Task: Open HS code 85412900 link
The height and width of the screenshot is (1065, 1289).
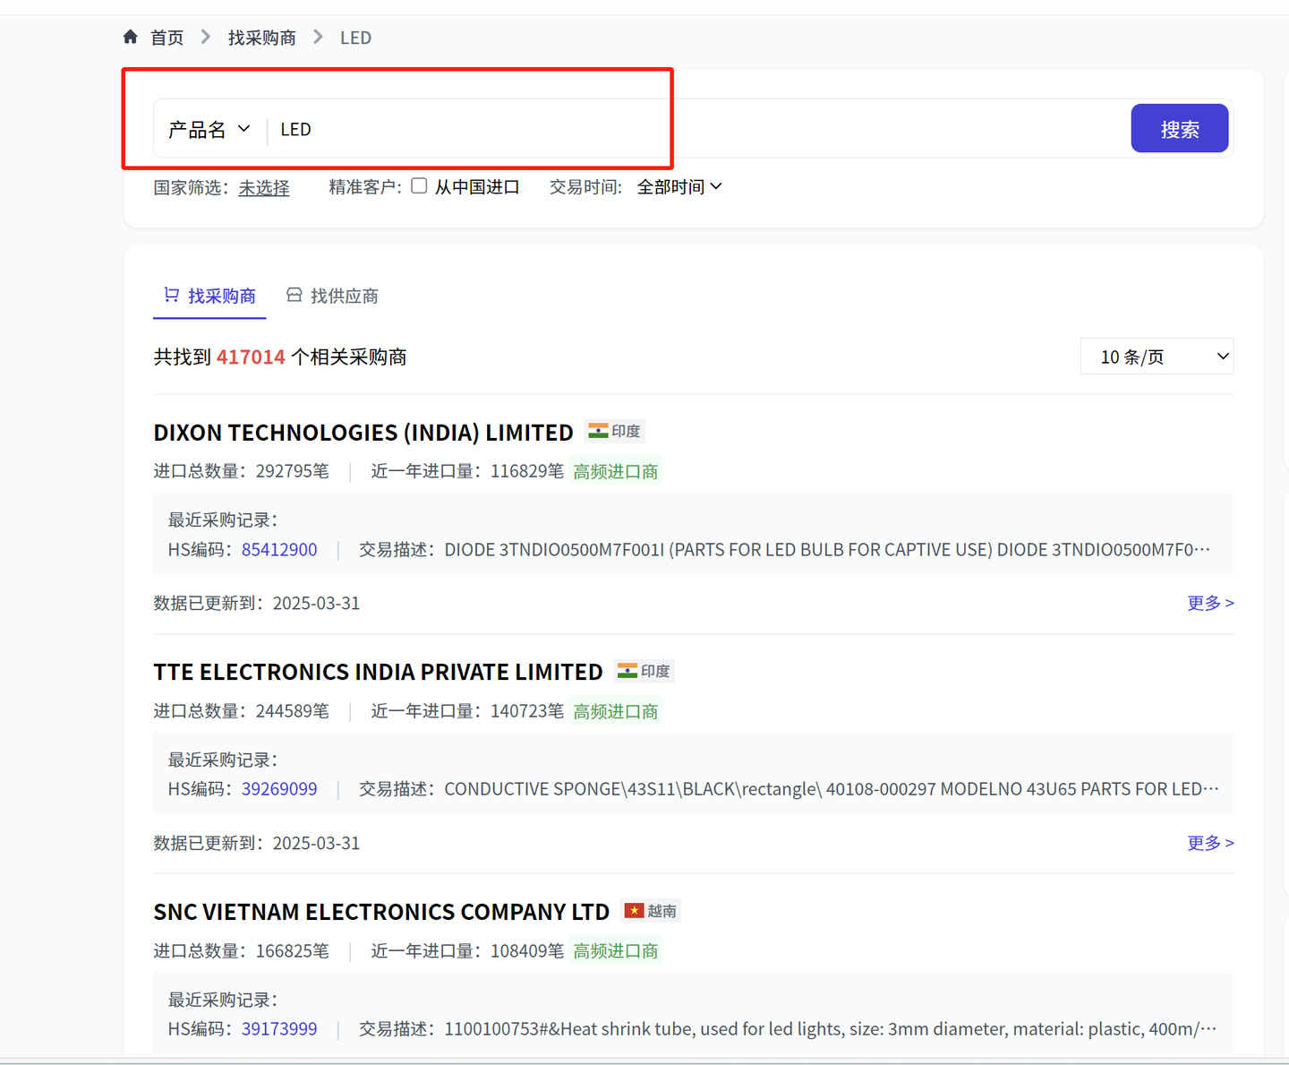Action: [x=279, y=549]
